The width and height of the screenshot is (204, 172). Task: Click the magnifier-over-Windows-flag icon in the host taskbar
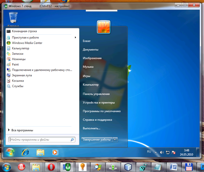(x=98, y=167)
